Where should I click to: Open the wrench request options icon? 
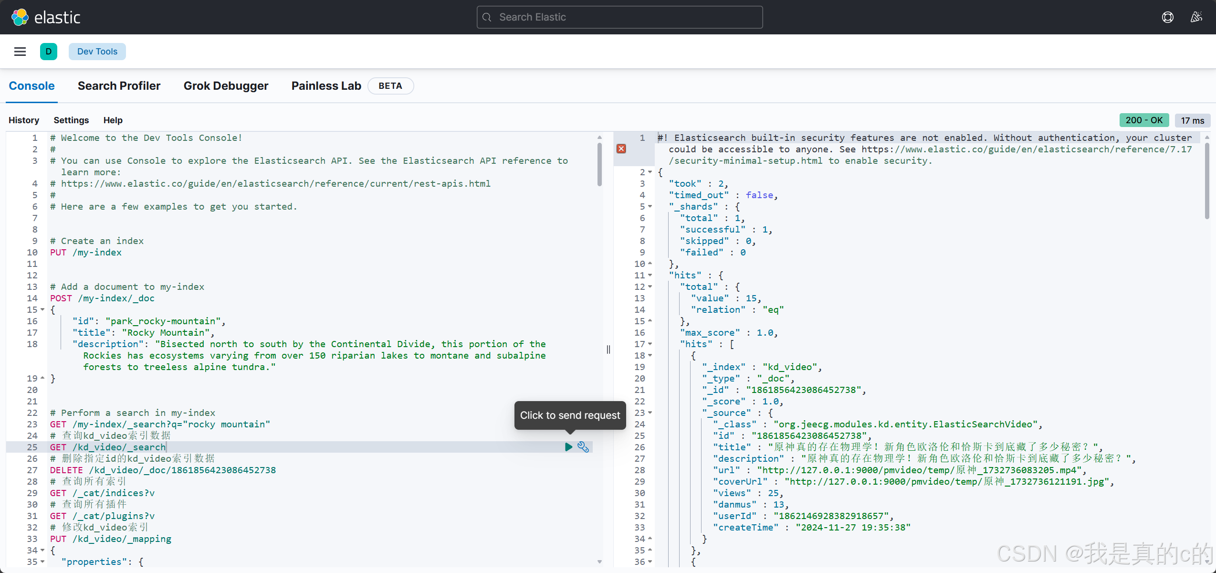pyautogui.click(x=583, y=447)
